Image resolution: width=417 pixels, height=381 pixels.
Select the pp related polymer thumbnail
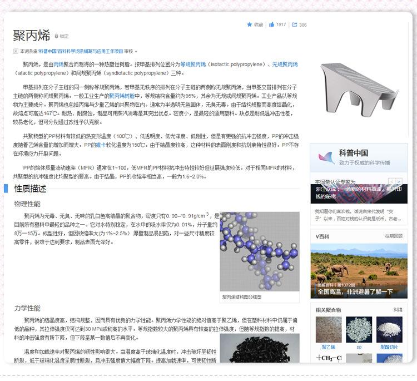click(x=359, y=330)
